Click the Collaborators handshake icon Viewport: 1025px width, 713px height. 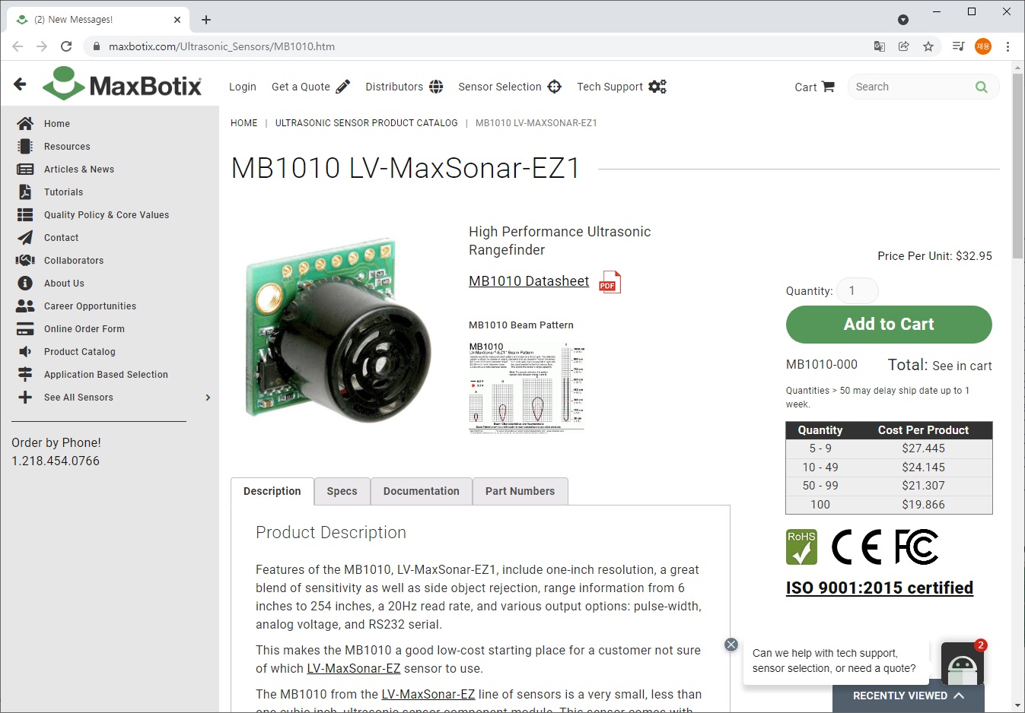click(x=25, y=260)
